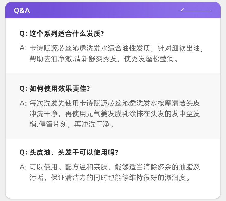This screenshot has height=201, width=226.
Task: Select the question 这个系列适合什么发质?
Action: (67, 34)
